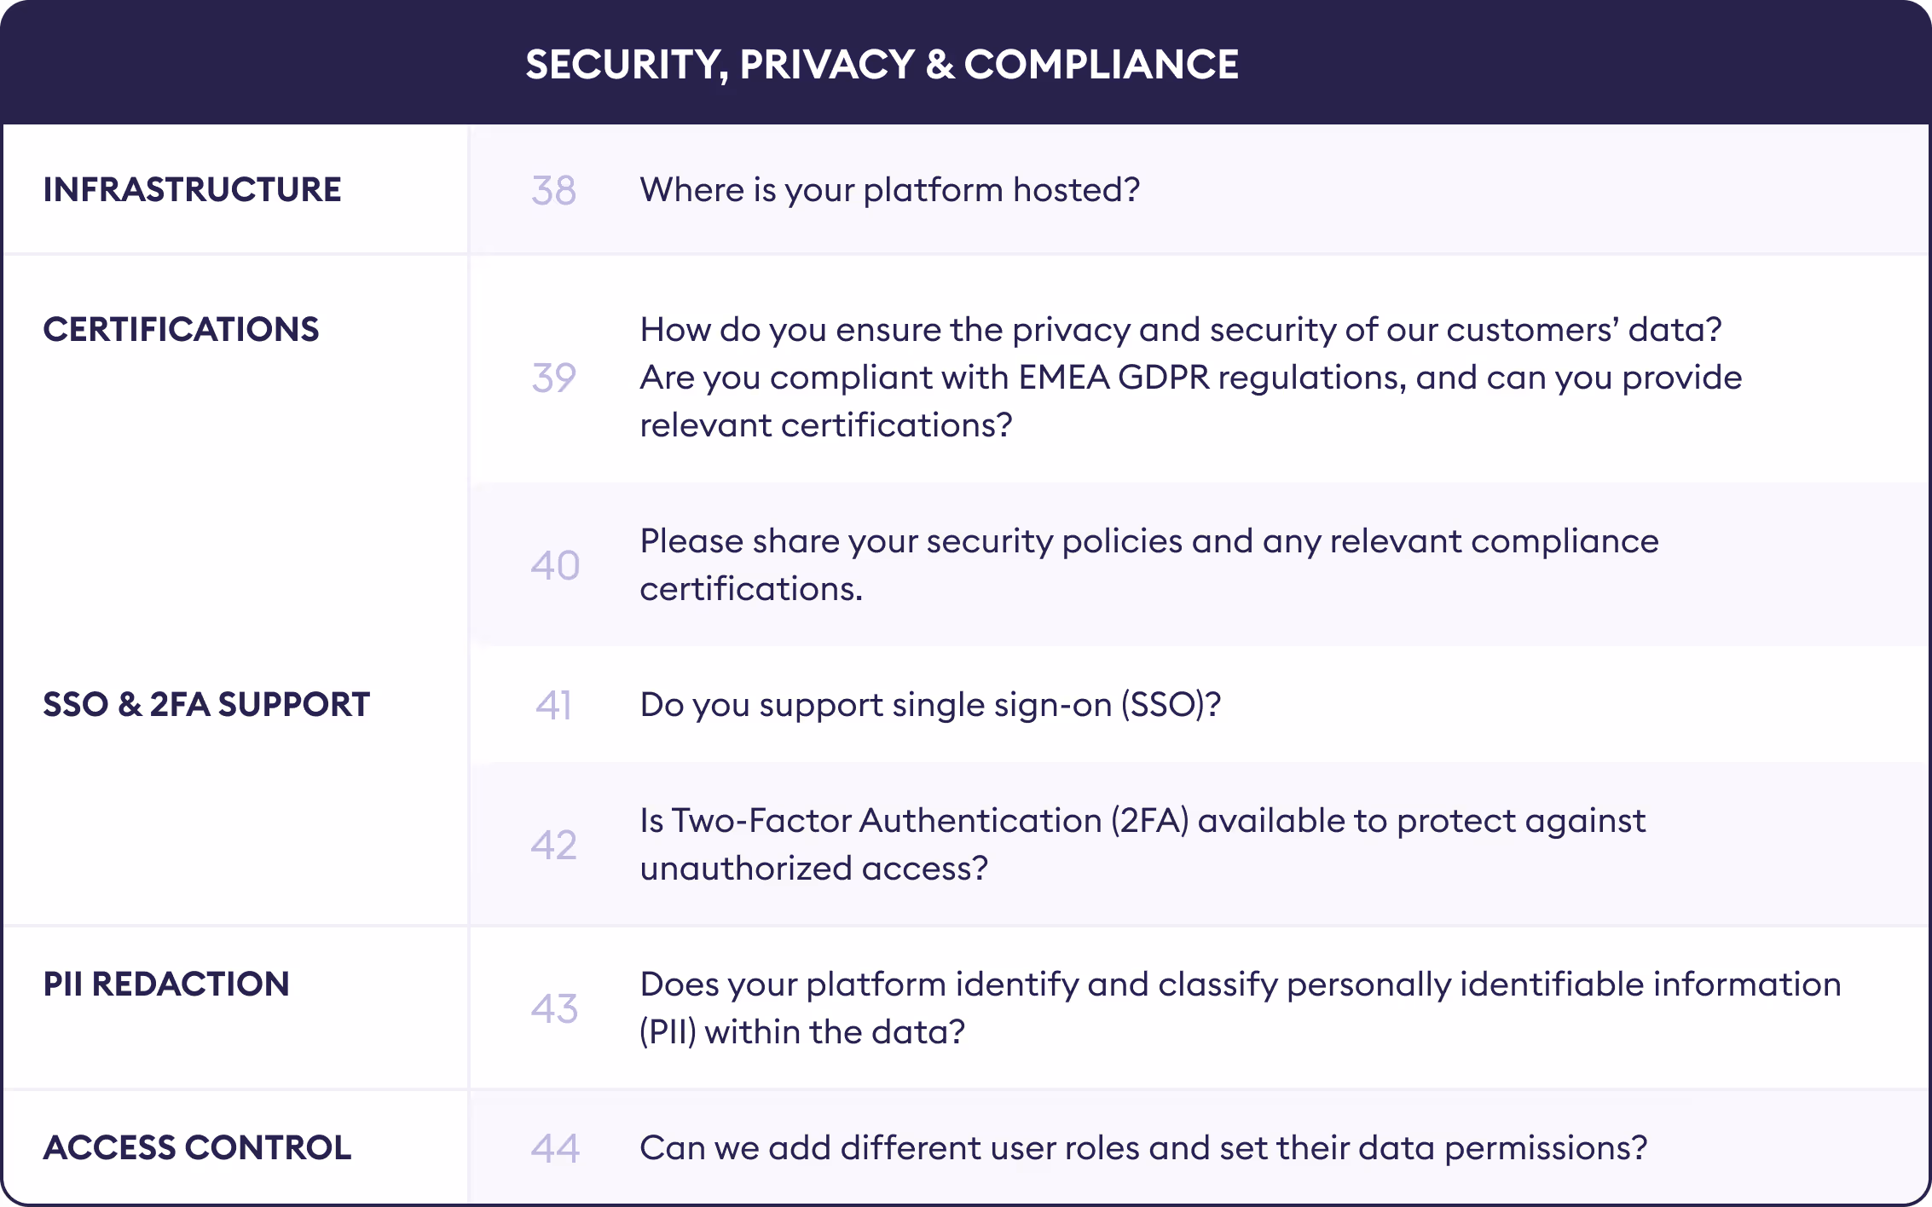Click the Security, Privacy & Compliance header
The width and height of the screenshot is (1932, 1207).
pyautogui.click(x=882, y=65)
